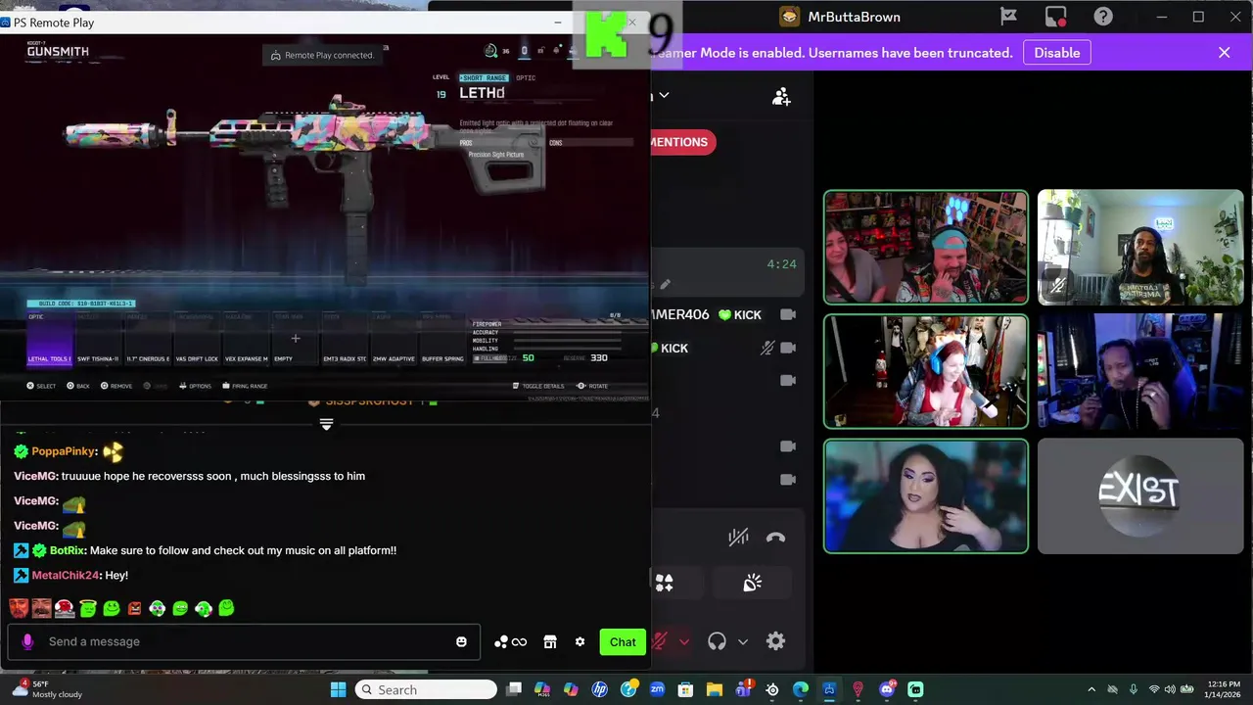1253x705 pixels.
Task: Select the LETHAL TOOLS optic slot in Gunsmith
Action: tap(49, 340)
